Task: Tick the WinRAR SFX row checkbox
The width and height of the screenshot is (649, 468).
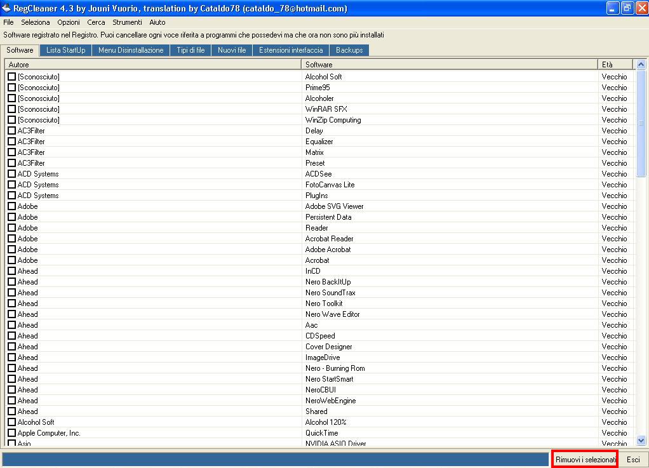Action: tap(11, 109)
